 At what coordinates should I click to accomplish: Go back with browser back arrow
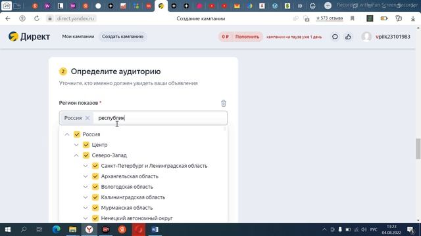point(8,18)
